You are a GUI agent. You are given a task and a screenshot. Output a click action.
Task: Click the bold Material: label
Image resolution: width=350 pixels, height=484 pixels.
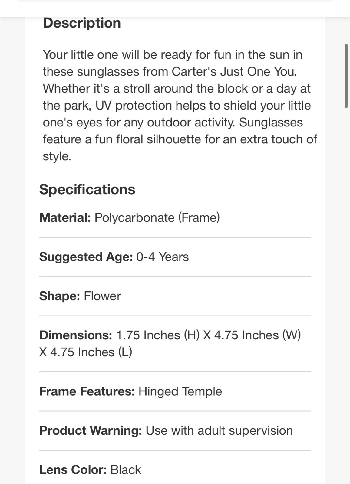point(65,218)
